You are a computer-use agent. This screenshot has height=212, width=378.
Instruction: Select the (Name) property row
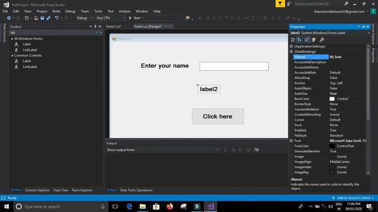point(330,57)
